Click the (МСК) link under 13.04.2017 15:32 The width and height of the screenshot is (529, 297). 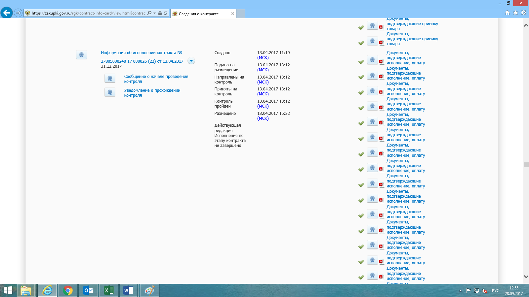point(263,118)
